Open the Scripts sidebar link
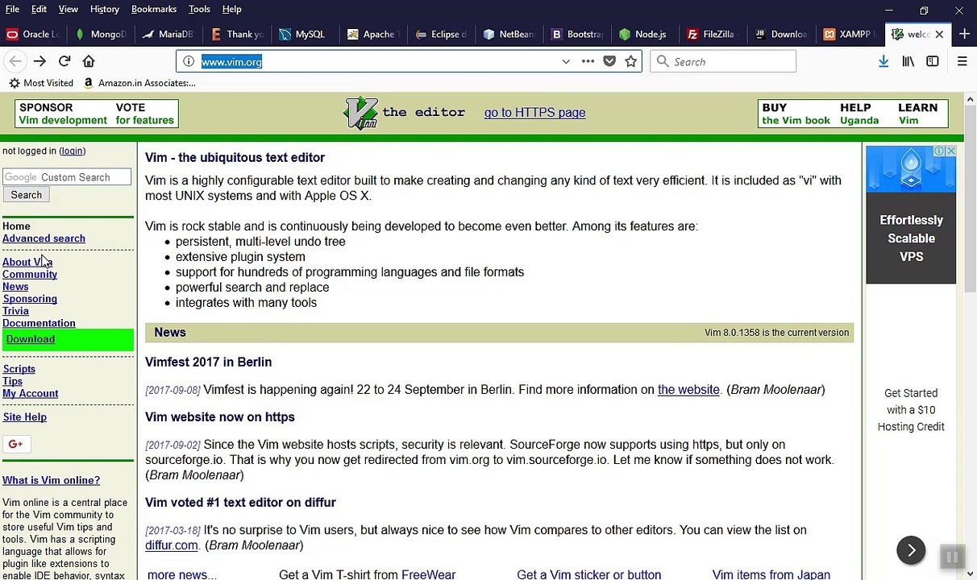Image resolution: width=977 pixels, height=580 pixels. coord(19,369)
